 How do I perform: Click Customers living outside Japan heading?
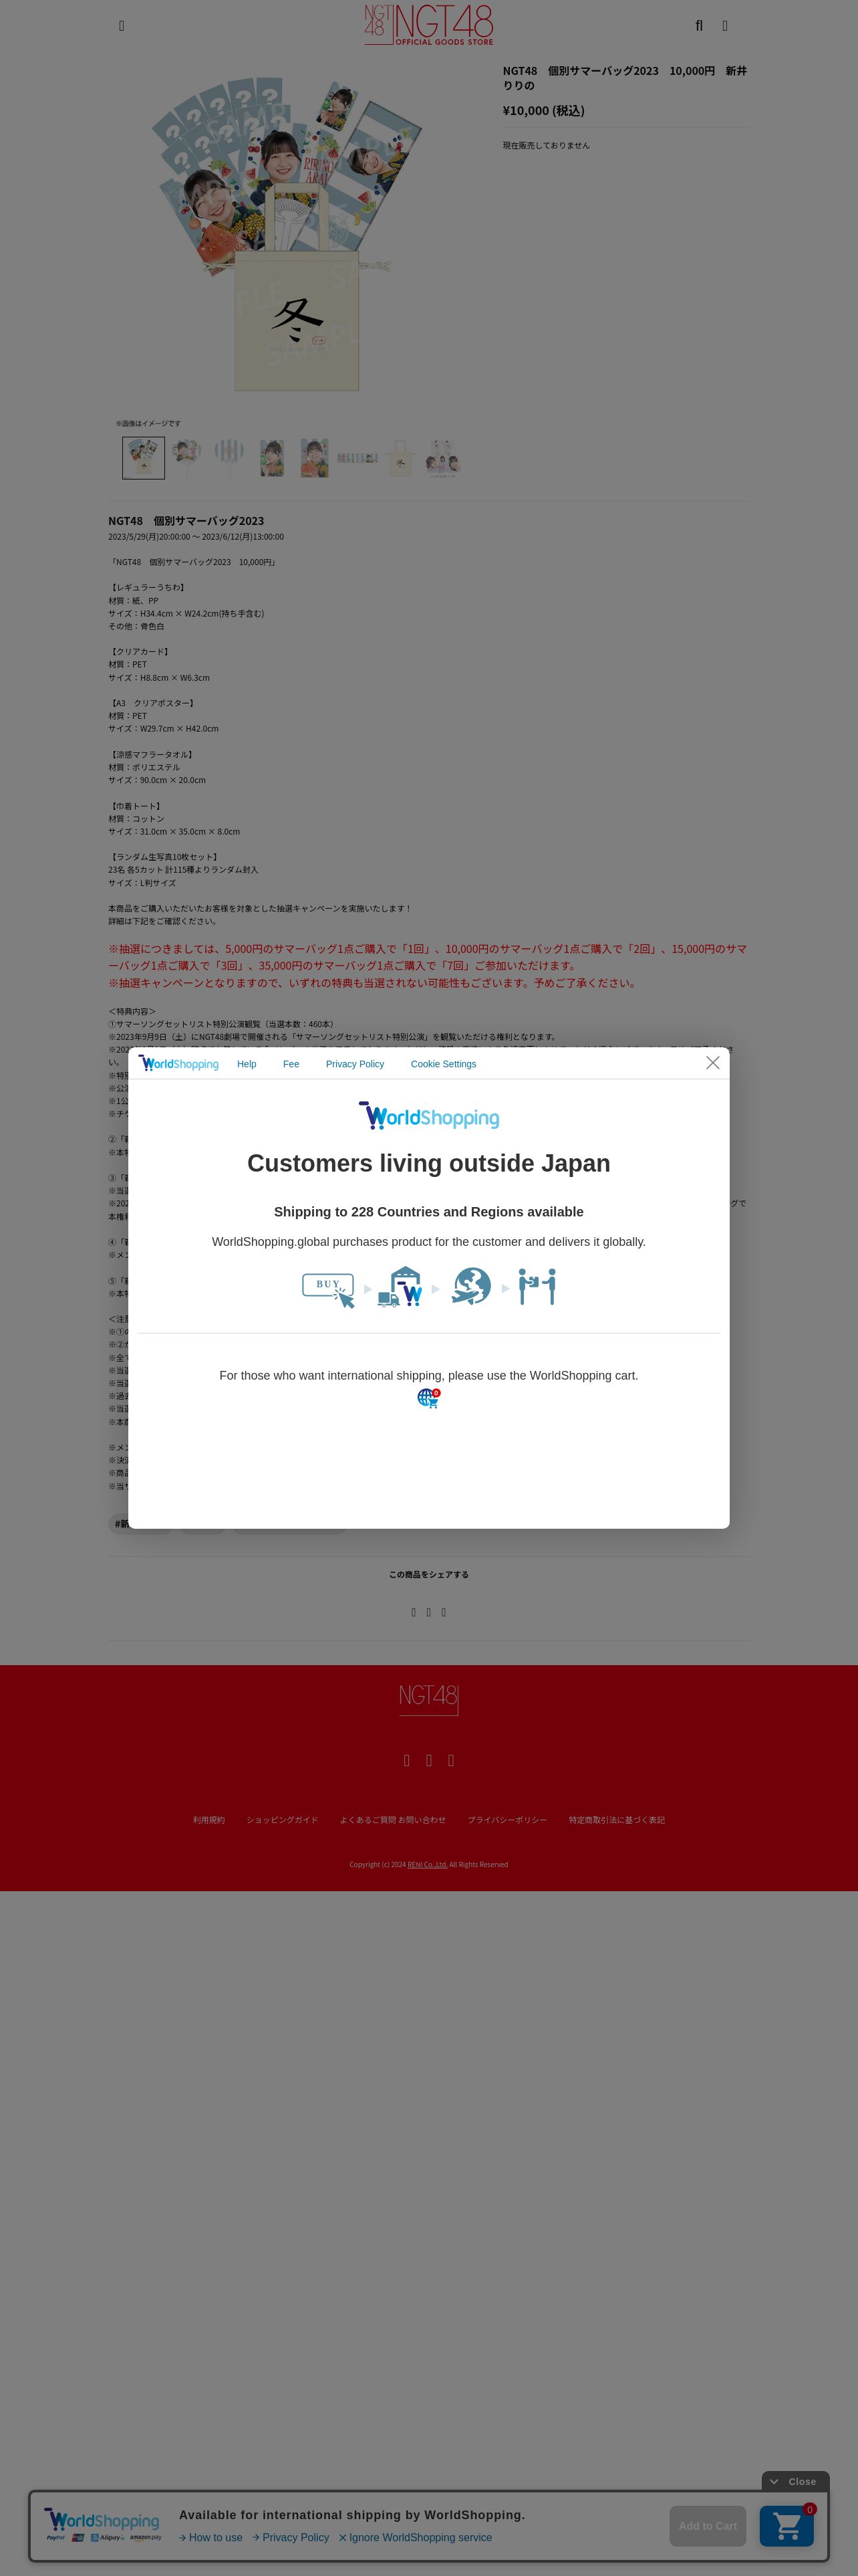click(428, 1163)
